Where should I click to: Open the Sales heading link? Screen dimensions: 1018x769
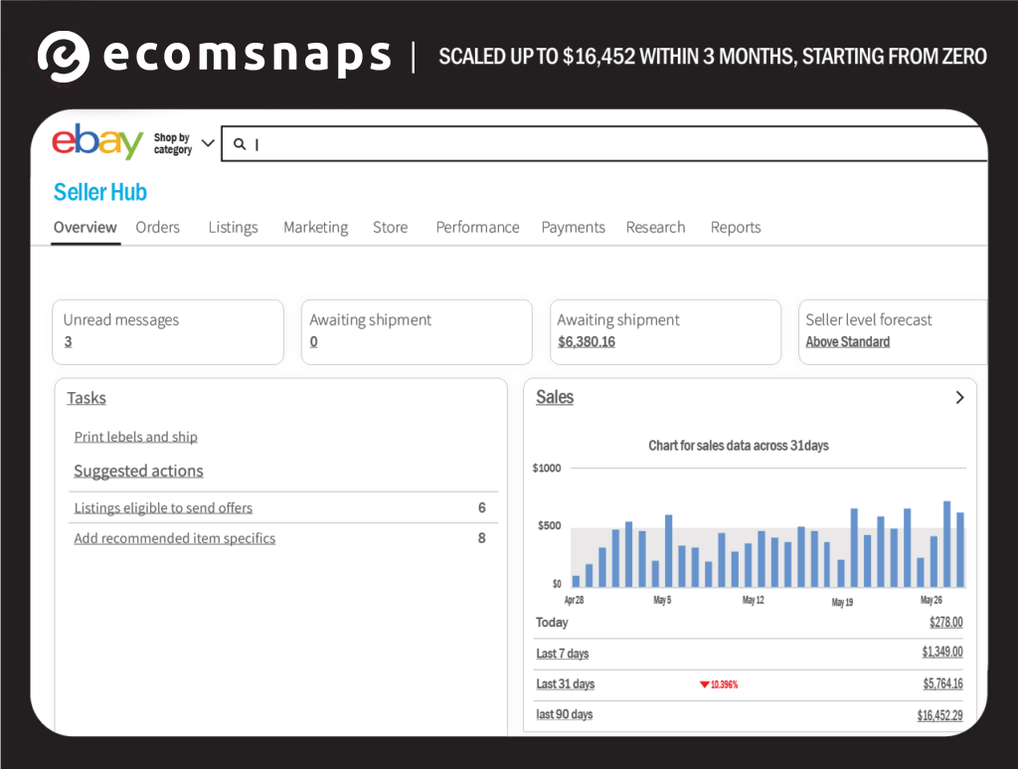(x=555, y=397)
